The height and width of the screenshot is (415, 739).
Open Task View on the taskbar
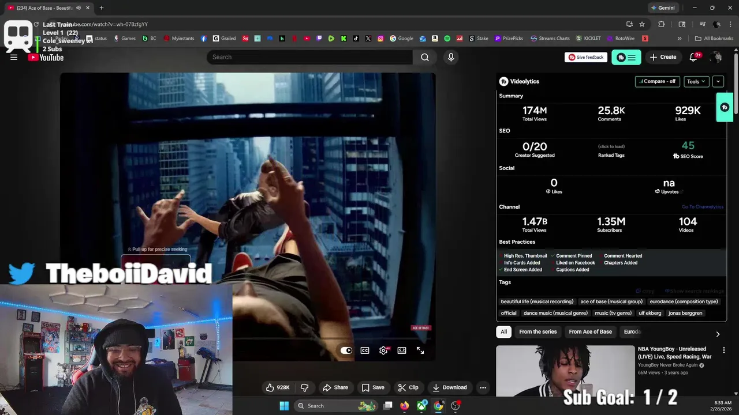[388, 406]
